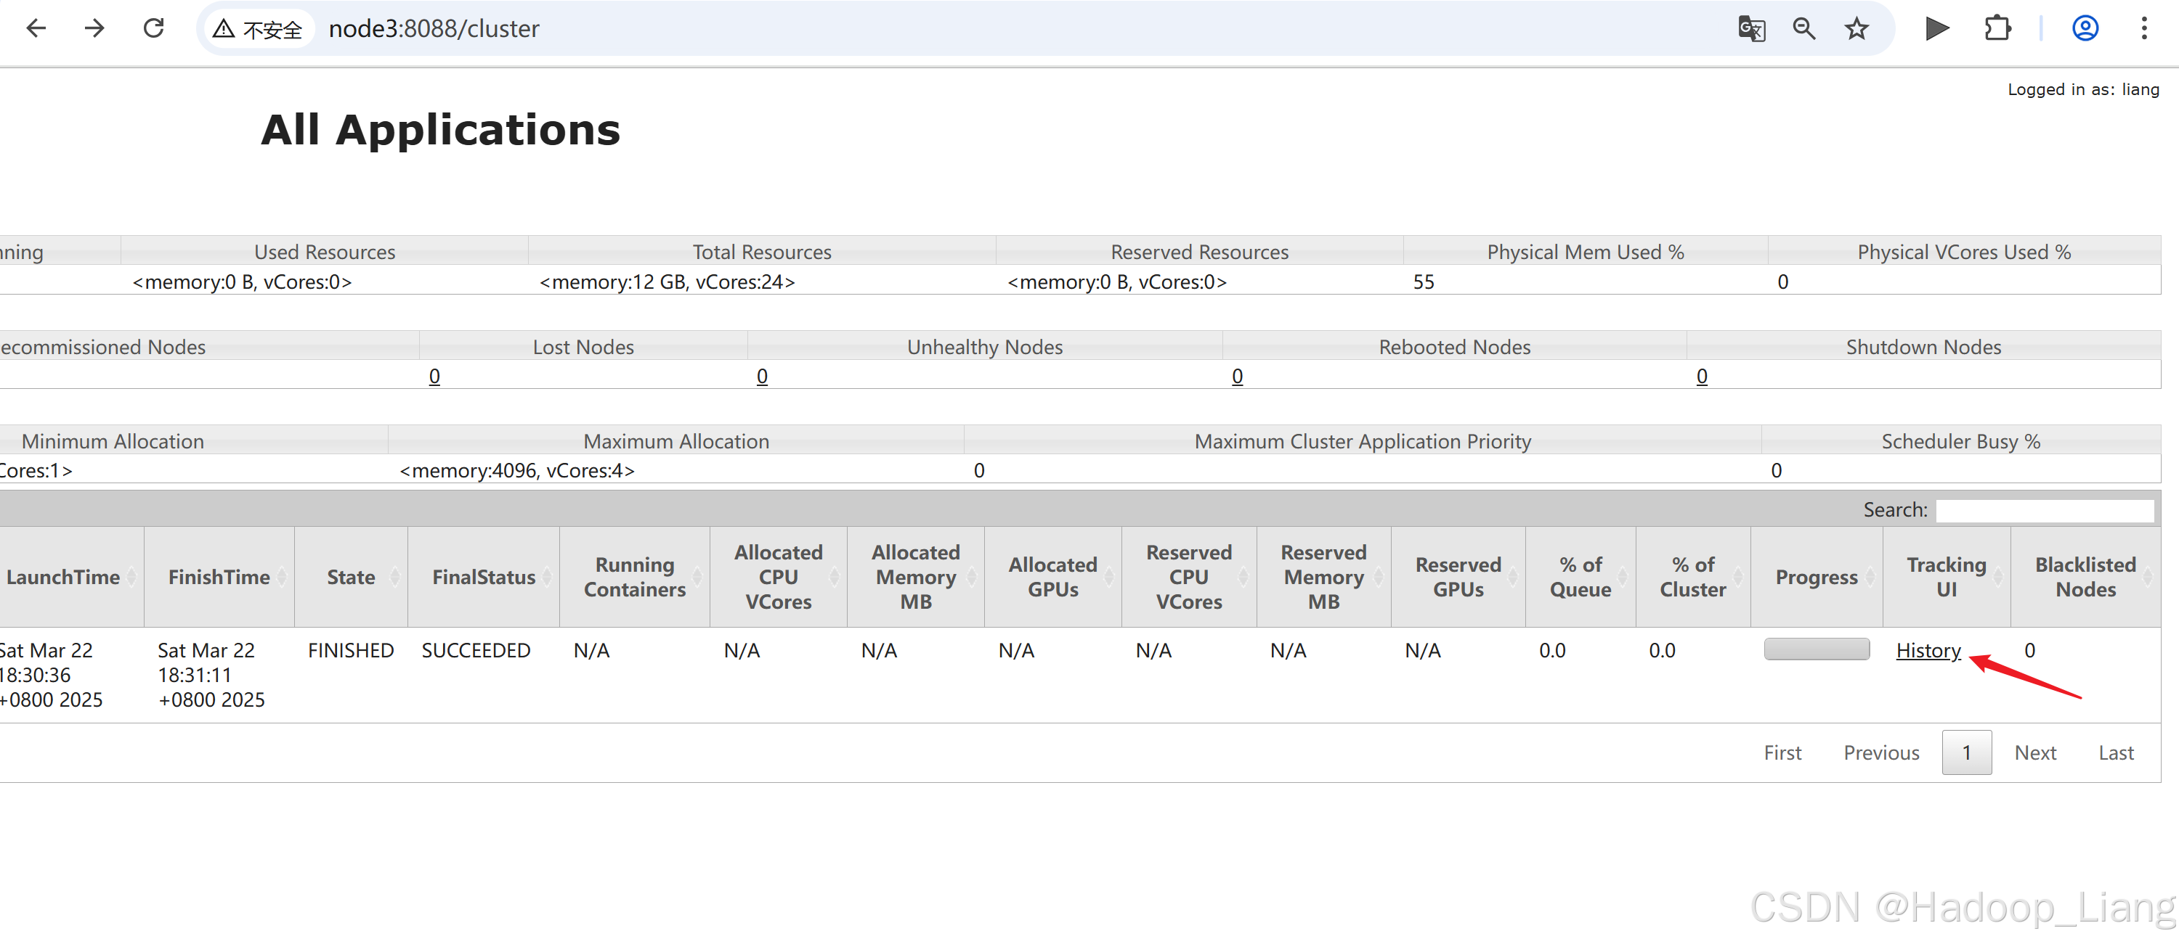Click the media play control icon
Viewport: 2179px width, 944px height.
point(1936,29)
